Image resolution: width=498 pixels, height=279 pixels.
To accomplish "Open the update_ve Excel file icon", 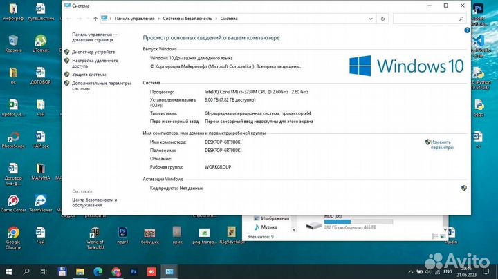I will click(13, 108).
